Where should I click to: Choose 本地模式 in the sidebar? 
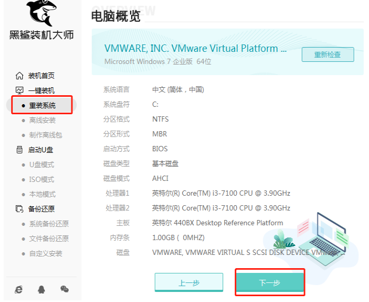[42, 194]
